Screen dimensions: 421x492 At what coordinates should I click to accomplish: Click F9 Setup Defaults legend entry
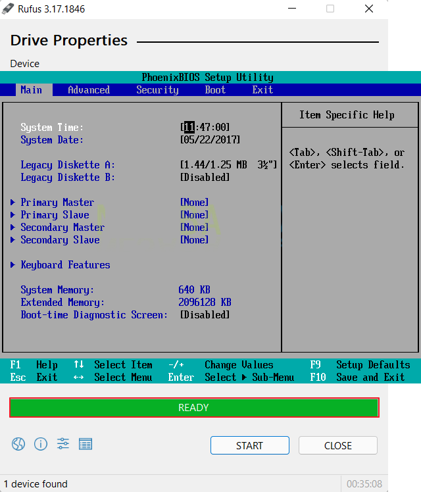tap(360, 365)
